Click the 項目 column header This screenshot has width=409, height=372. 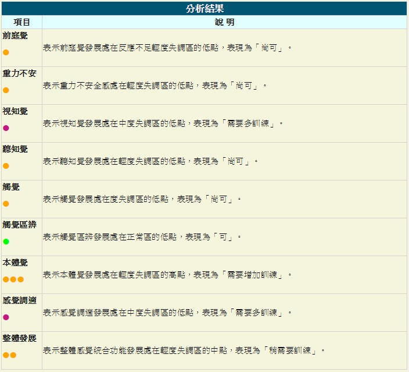[x=21, y=22]
